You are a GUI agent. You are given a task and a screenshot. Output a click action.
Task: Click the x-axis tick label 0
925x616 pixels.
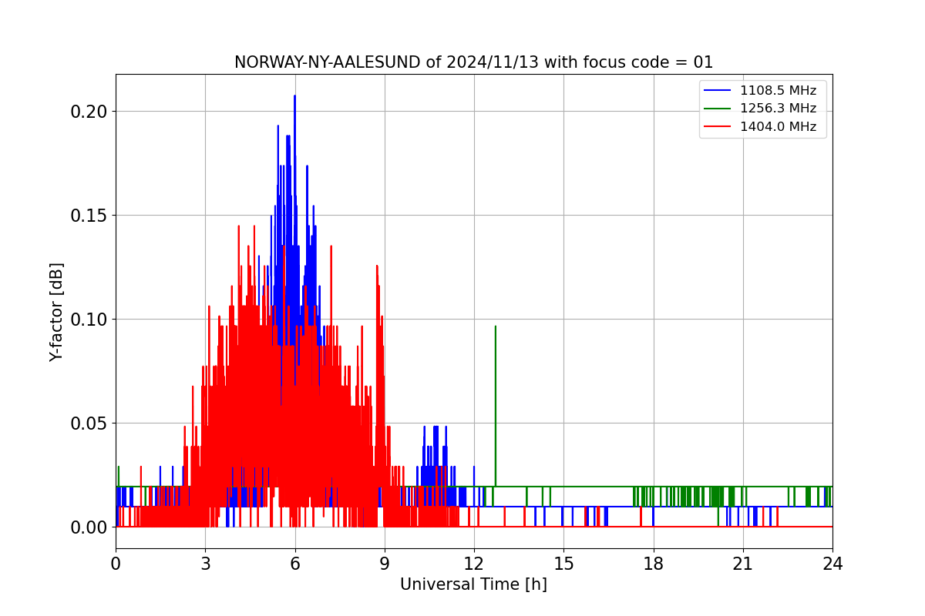pyautogui.click(x=116, y=563)
